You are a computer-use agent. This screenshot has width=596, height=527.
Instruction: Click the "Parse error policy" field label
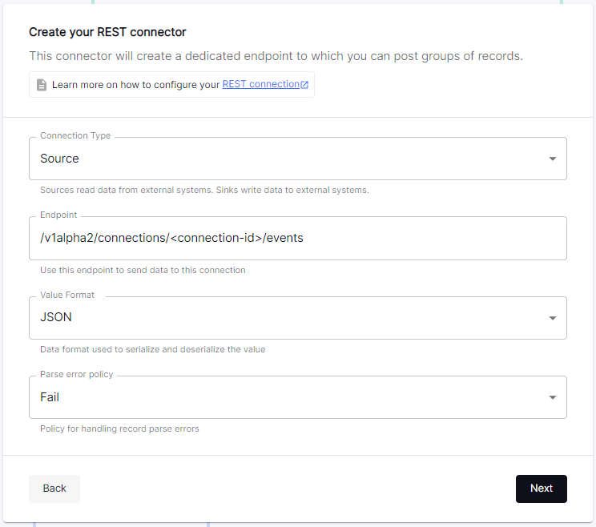77,374
